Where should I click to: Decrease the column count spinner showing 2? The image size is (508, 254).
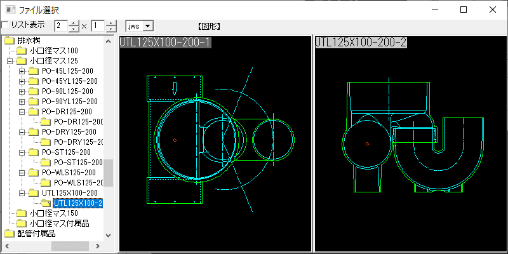pos(74,29)
